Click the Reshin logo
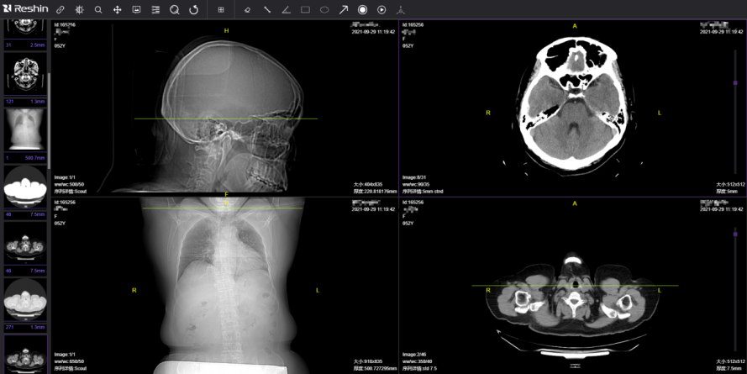747x374 pixels. click(x=24, y=9)
